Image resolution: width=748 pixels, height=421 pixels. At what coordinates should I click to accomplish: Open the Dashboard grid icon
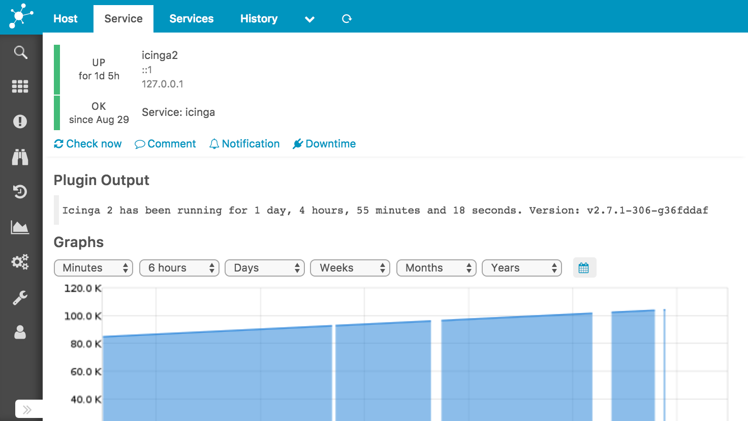[20, 86]
